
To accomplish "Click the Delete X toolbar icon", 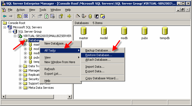I will tap(34, 16).
